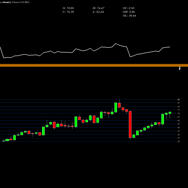Viewport: 188px width, 188px height.
Task: Select the last green candlestick on the right
Action: (170, 113)
